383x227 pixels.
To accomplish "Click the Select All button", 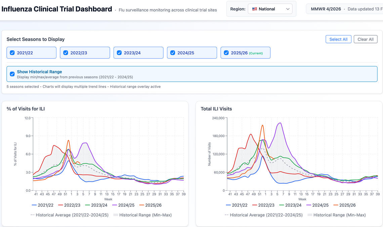I will click(x=338, y=39).
